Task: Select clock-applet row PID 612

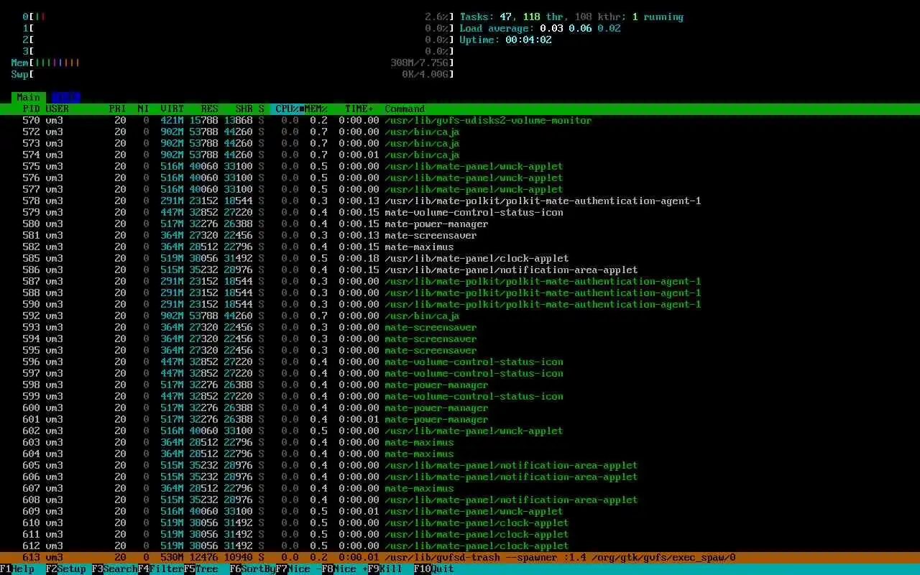Action: (460, 546)
